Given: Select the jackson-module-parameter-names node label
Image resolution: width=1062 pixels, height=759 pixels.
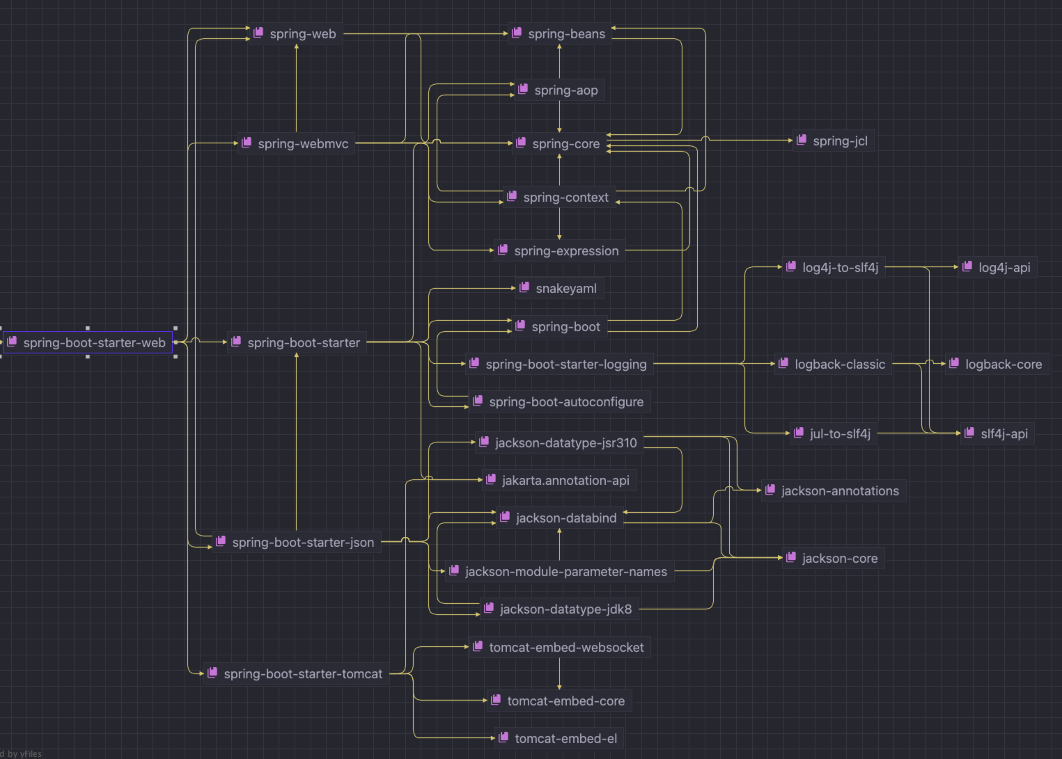Looking at the screenshot, I should (566, 572).
